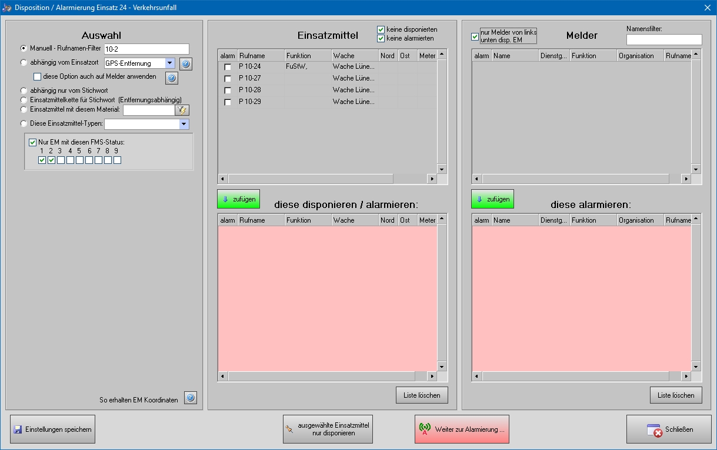
Task: Click Weiter zur Alarmierung button
Action: [462, 429]
